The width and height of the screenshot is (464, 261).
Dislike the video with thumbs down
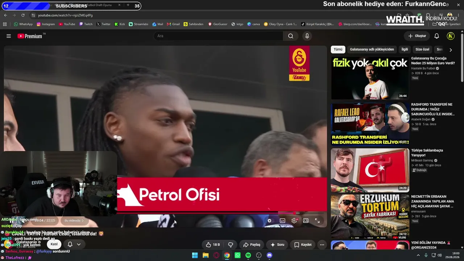point(231,245)
